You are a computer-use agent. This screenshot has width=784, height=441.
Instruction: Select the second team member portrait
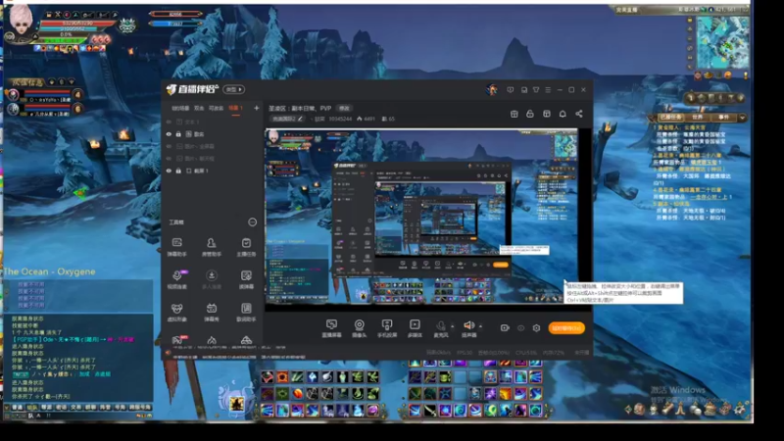point(13,109)
